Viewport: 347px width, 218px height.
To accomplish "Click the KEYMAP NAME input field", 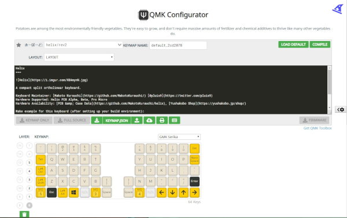I will 178,45.
